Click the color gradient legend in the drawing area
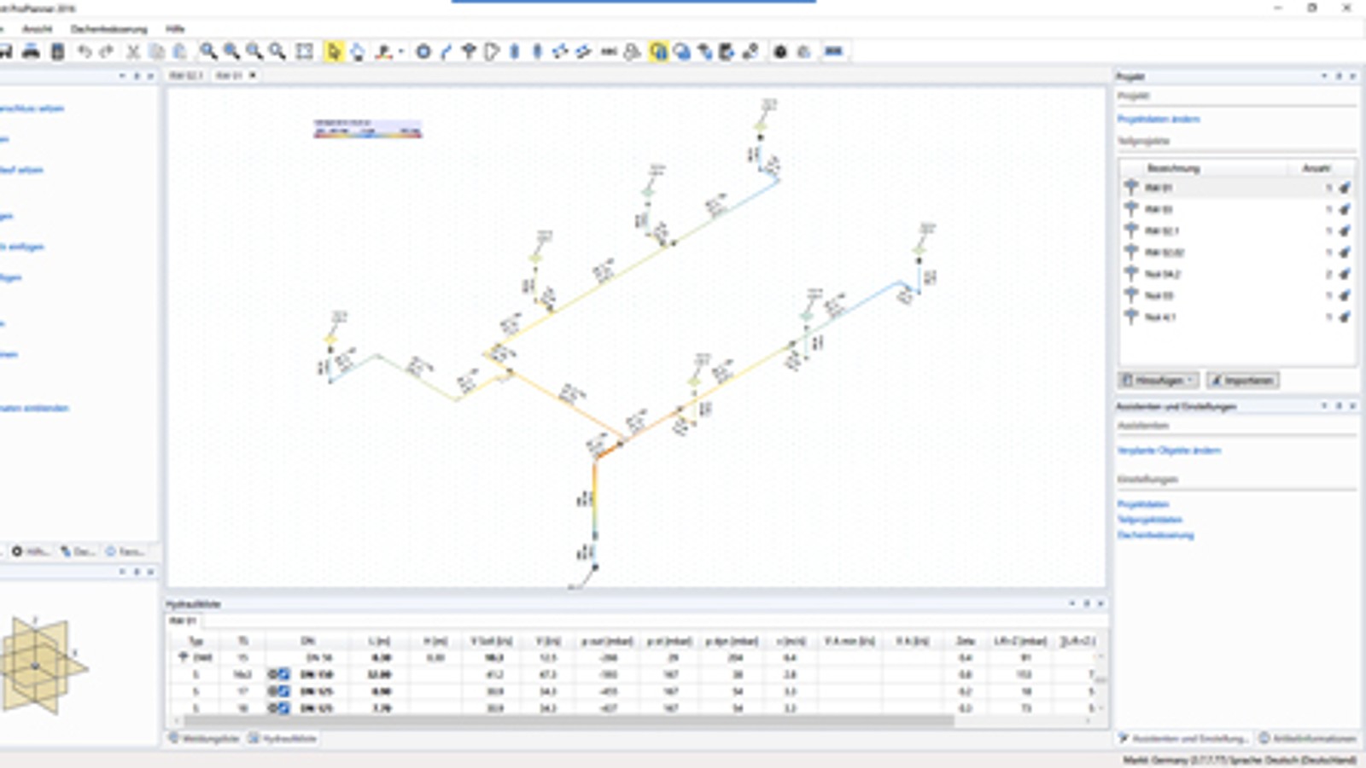Image resolution: width=1366 pixels, height=768 pixels. [367, 130]
